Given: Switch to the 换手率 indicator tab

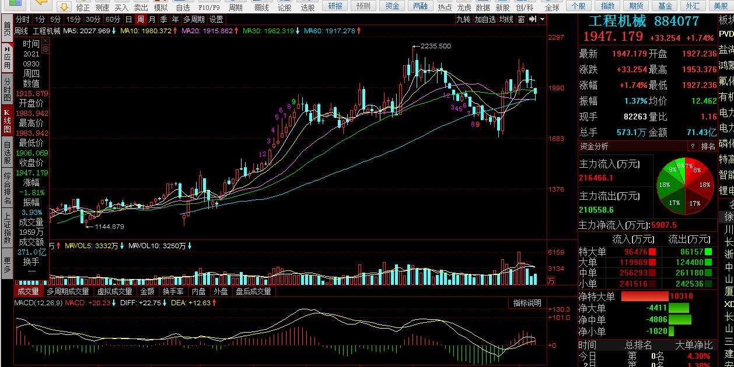Looking at the screenshot, I should pyautogui.click(x=173, y=291).
